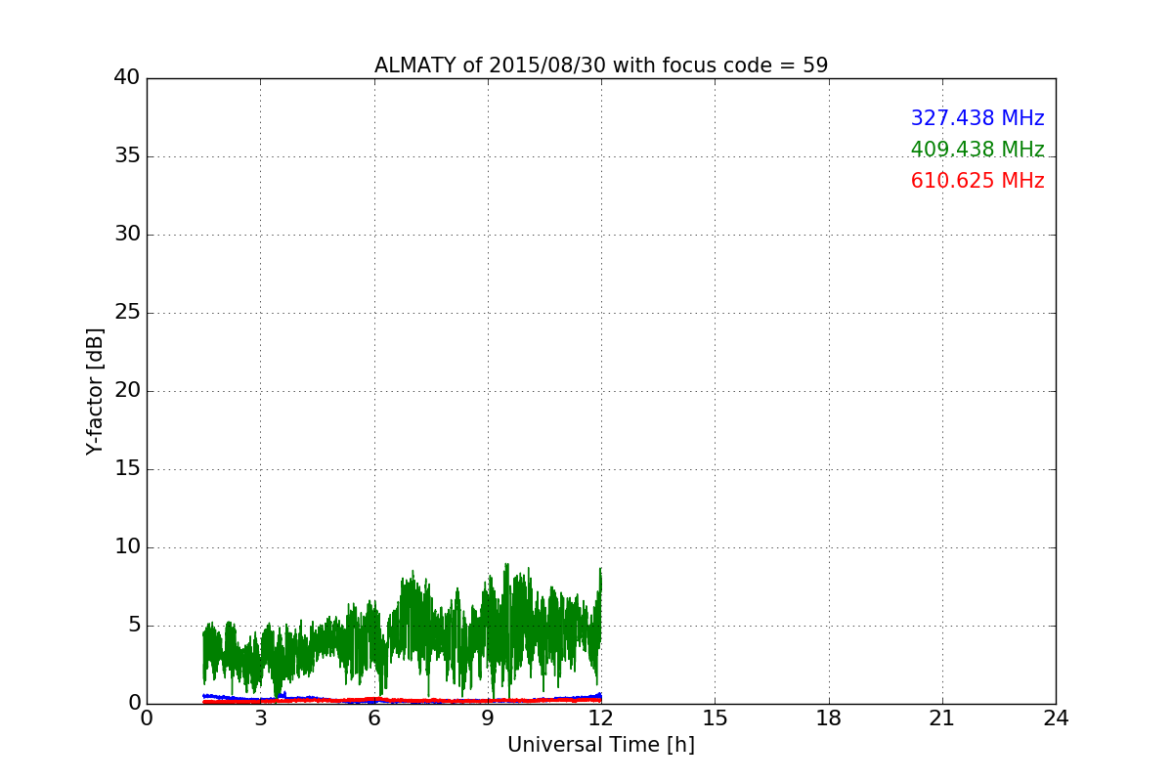Screen dimensions: 1173x782
Task: Click the y-axis tick label 10
Action: click(x=127, y=547)
